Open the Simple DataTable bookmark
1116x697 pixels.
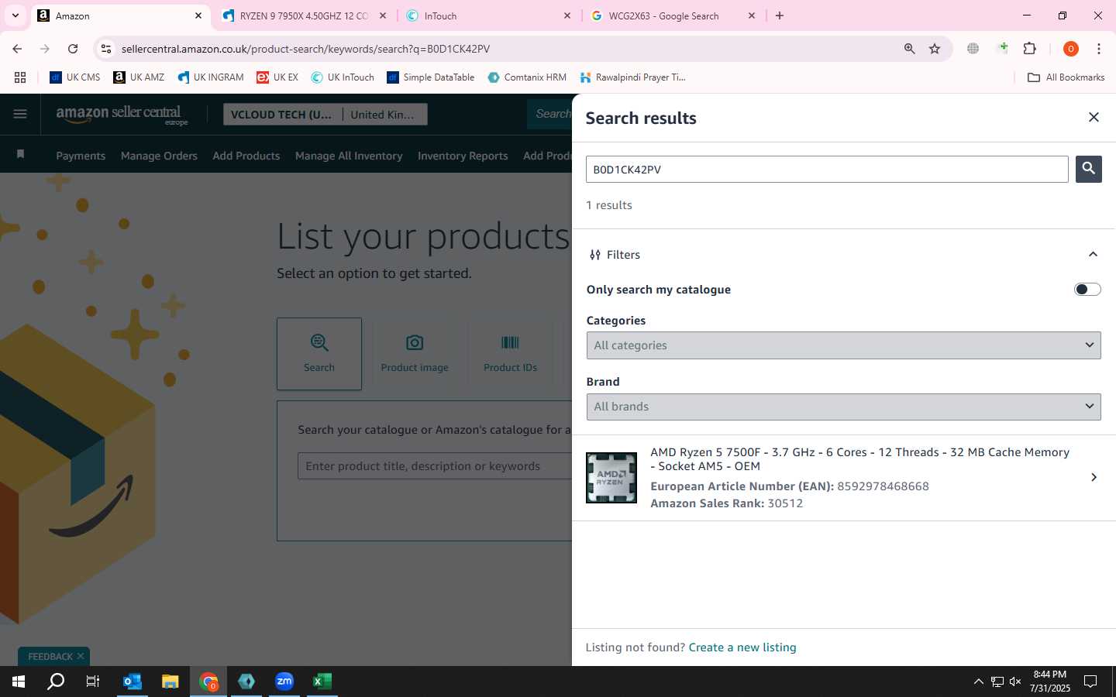tap(431, 77)
